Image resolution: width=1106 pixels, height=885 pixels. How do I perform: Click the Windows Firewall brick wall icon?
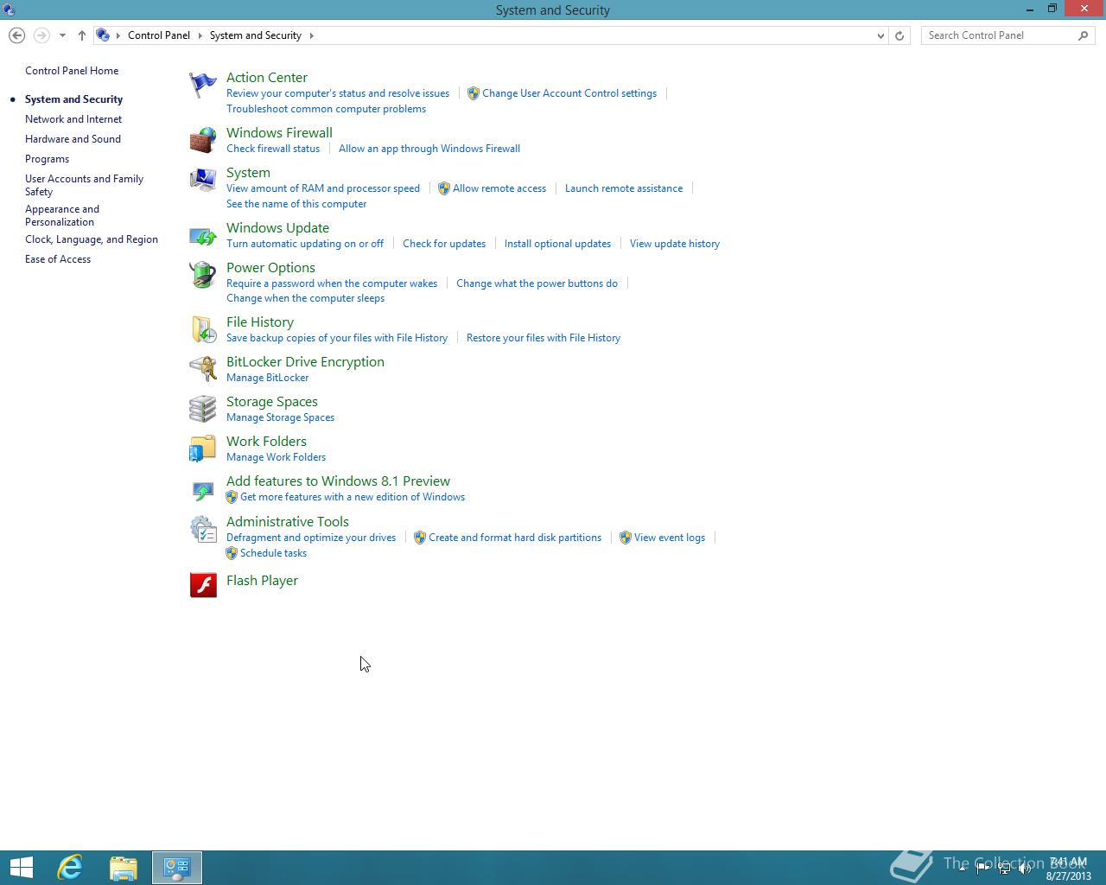click(x=203, y=140)
